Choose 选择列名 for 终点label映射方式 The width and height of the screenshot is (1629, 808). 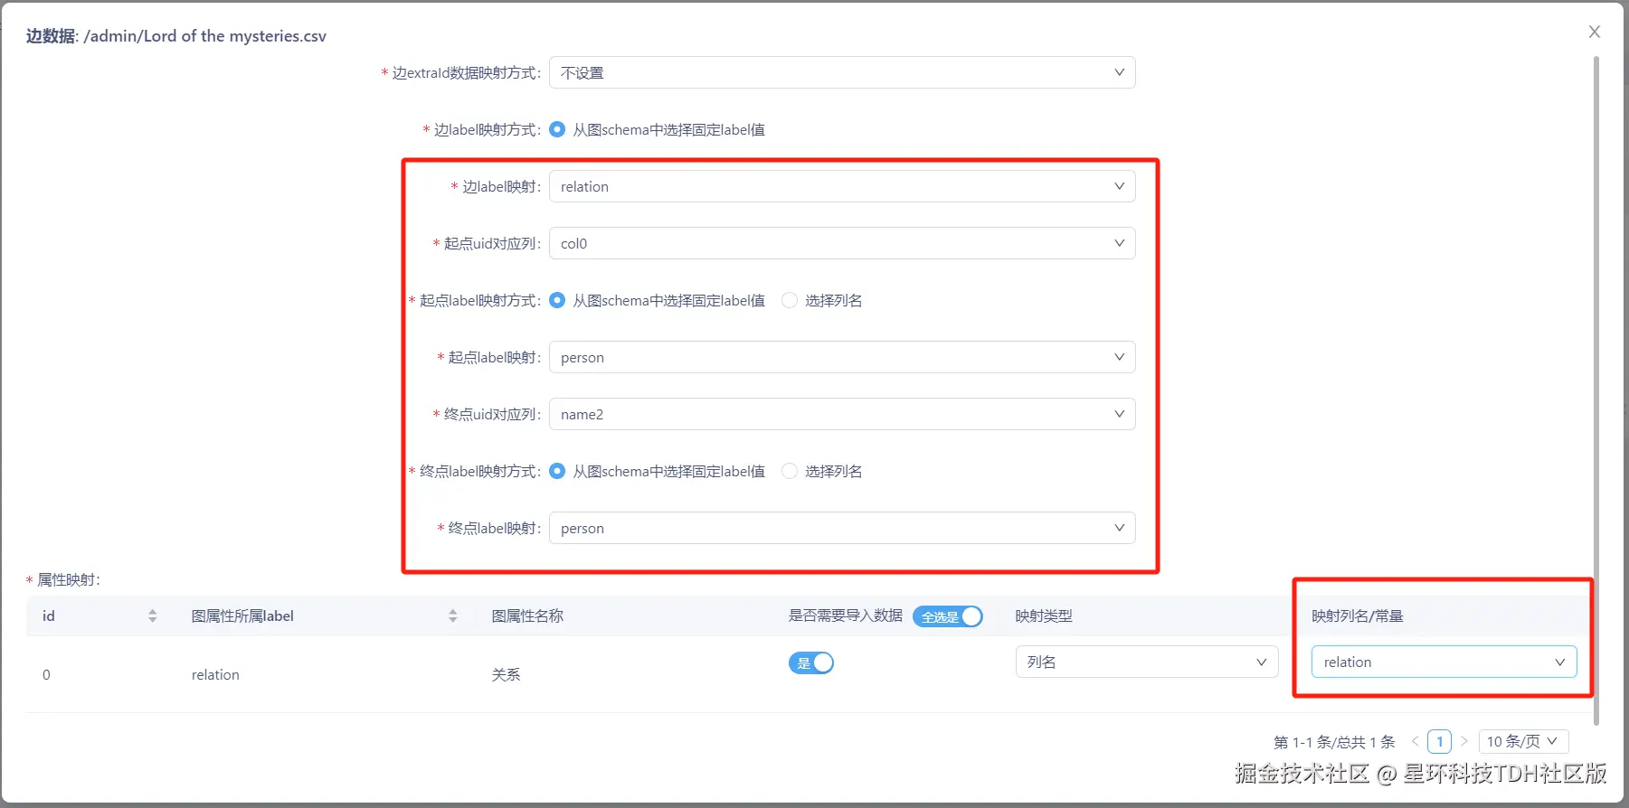(790, 471)
